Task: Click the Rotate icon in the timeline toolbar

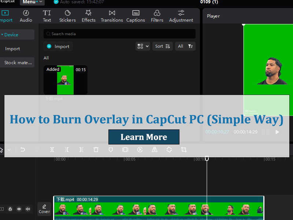Action: 169,150
